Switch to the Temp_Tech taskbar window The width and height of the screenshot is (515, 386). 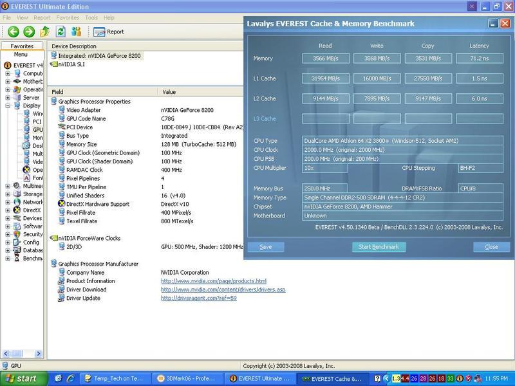(x=116, y=379)
